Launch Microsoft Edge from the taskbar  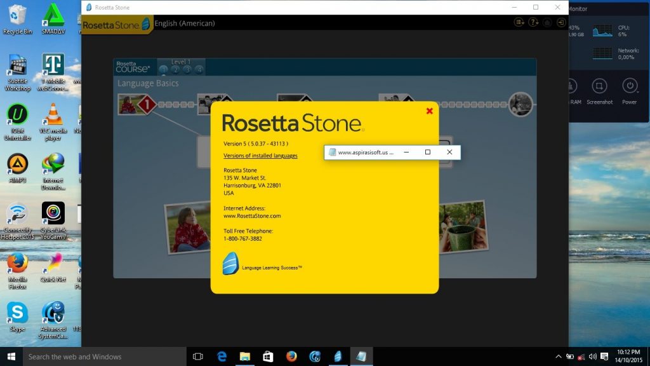222,356
